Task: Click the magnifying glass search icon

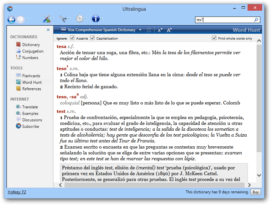Action: coord(256,19)
